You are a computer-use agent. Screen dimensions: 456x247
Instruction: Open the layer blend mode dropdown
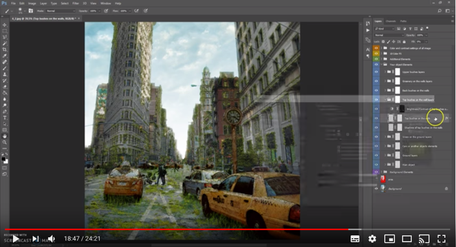click(x=389, y=35)
